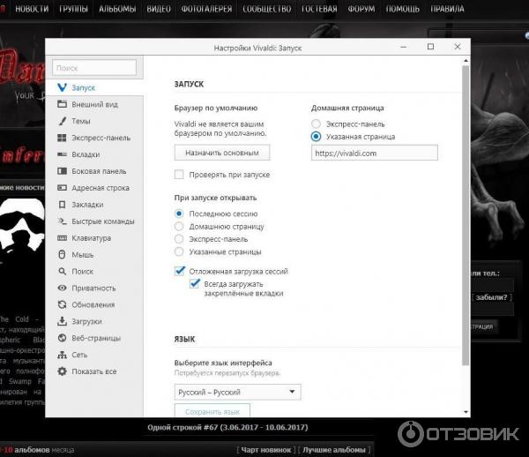Open ФОТОГАЛЕРЕЯ in the website menu
The height and width of the screenshot is (457, 529).
(x=206, y=9)
